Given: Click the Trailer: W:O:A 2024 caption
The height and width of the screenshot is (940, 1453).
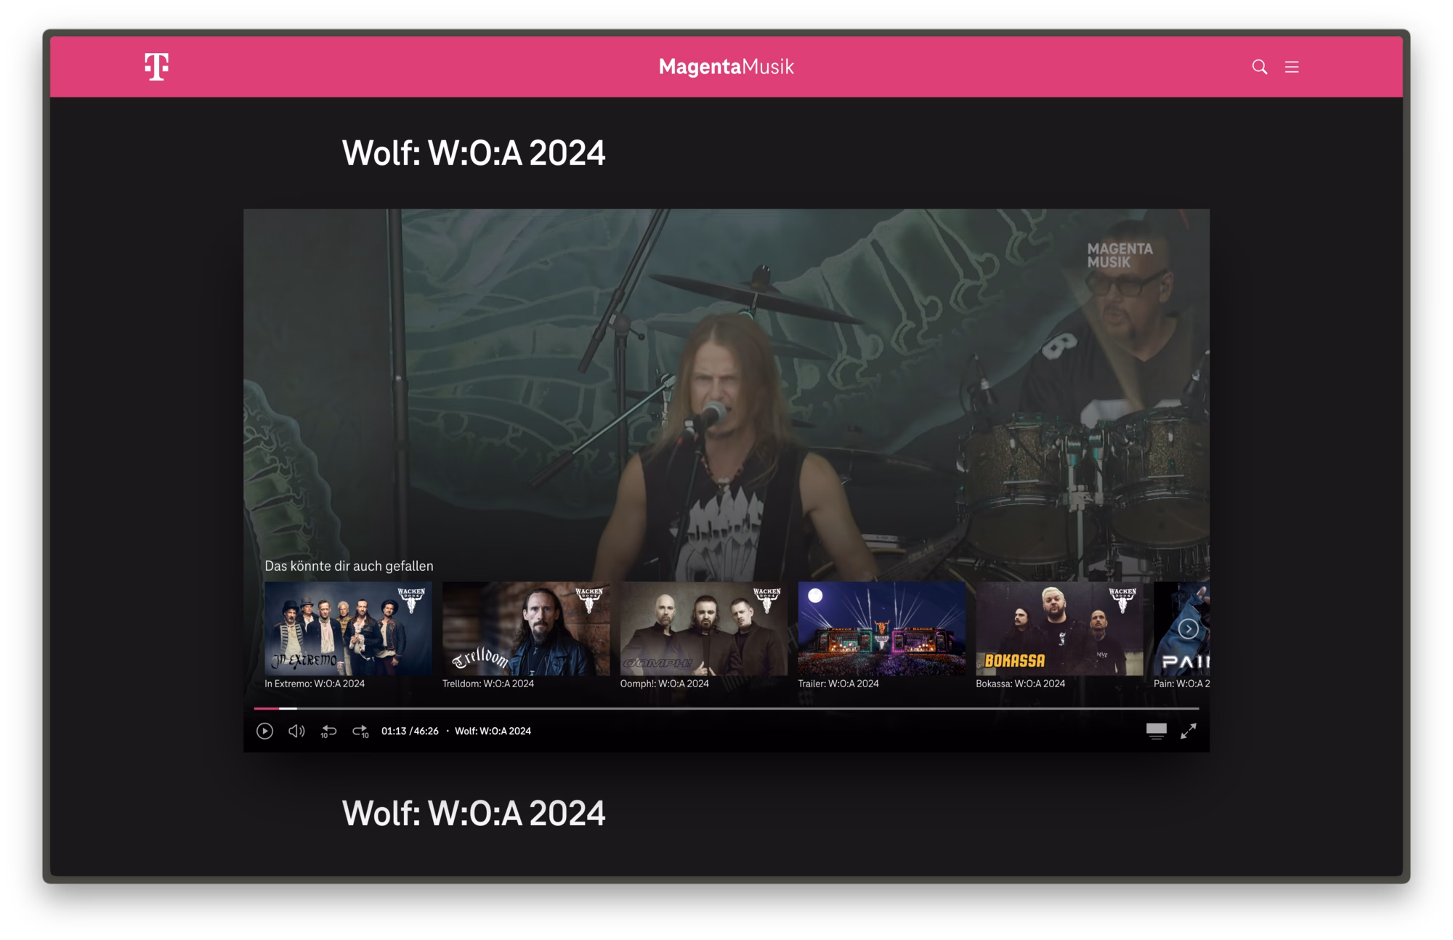Looking at the screenshot, I should pyautogui.click(x=838, y=684).
